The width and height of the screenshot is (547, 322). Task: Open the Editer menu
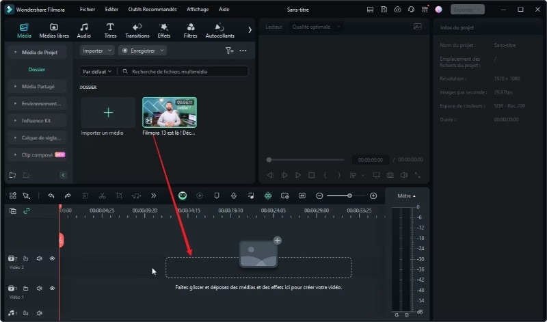pos(111,10)
